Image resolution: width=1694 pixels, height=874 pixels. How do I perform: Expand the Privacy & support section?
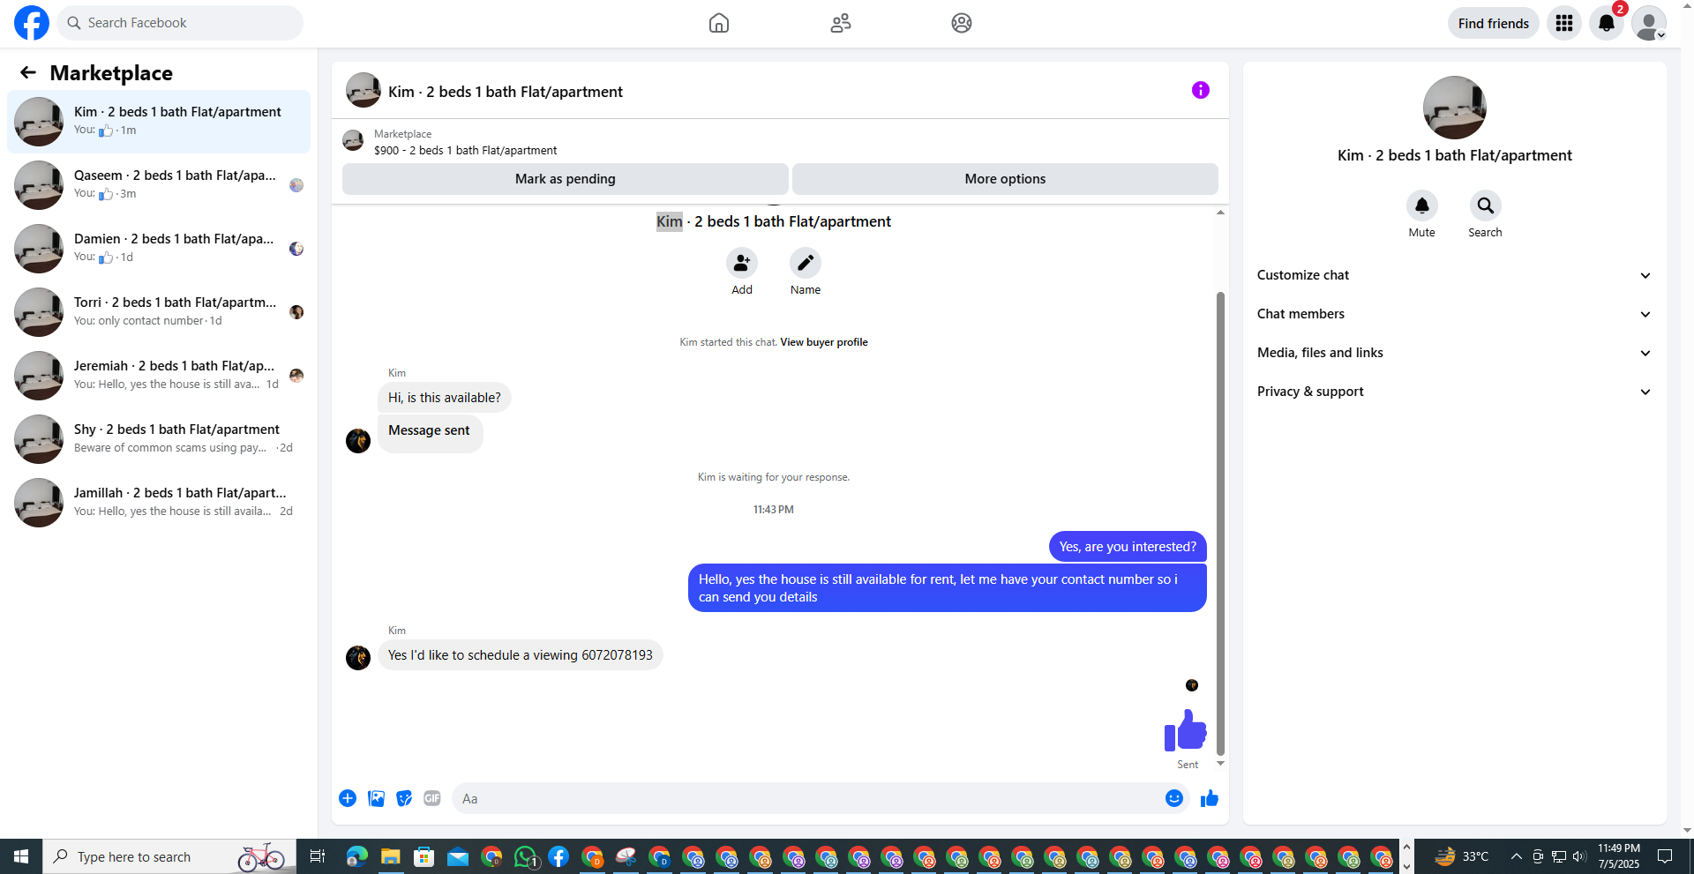pyautogui.click(x=1454, y=392)
